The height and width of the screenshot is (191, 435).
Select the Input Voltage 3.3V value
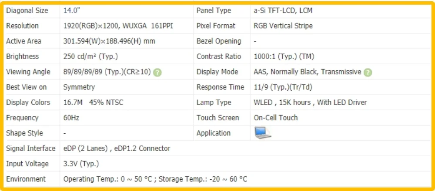pos(81,164)
